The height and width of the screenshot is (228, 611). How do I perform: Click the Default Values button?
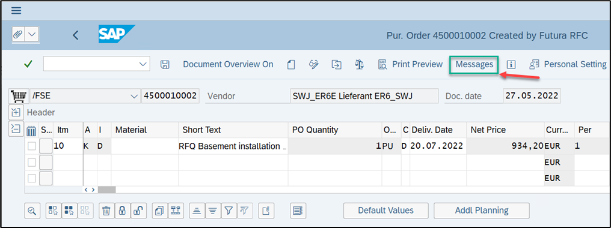pyautogui.click(x=385, y=211)
